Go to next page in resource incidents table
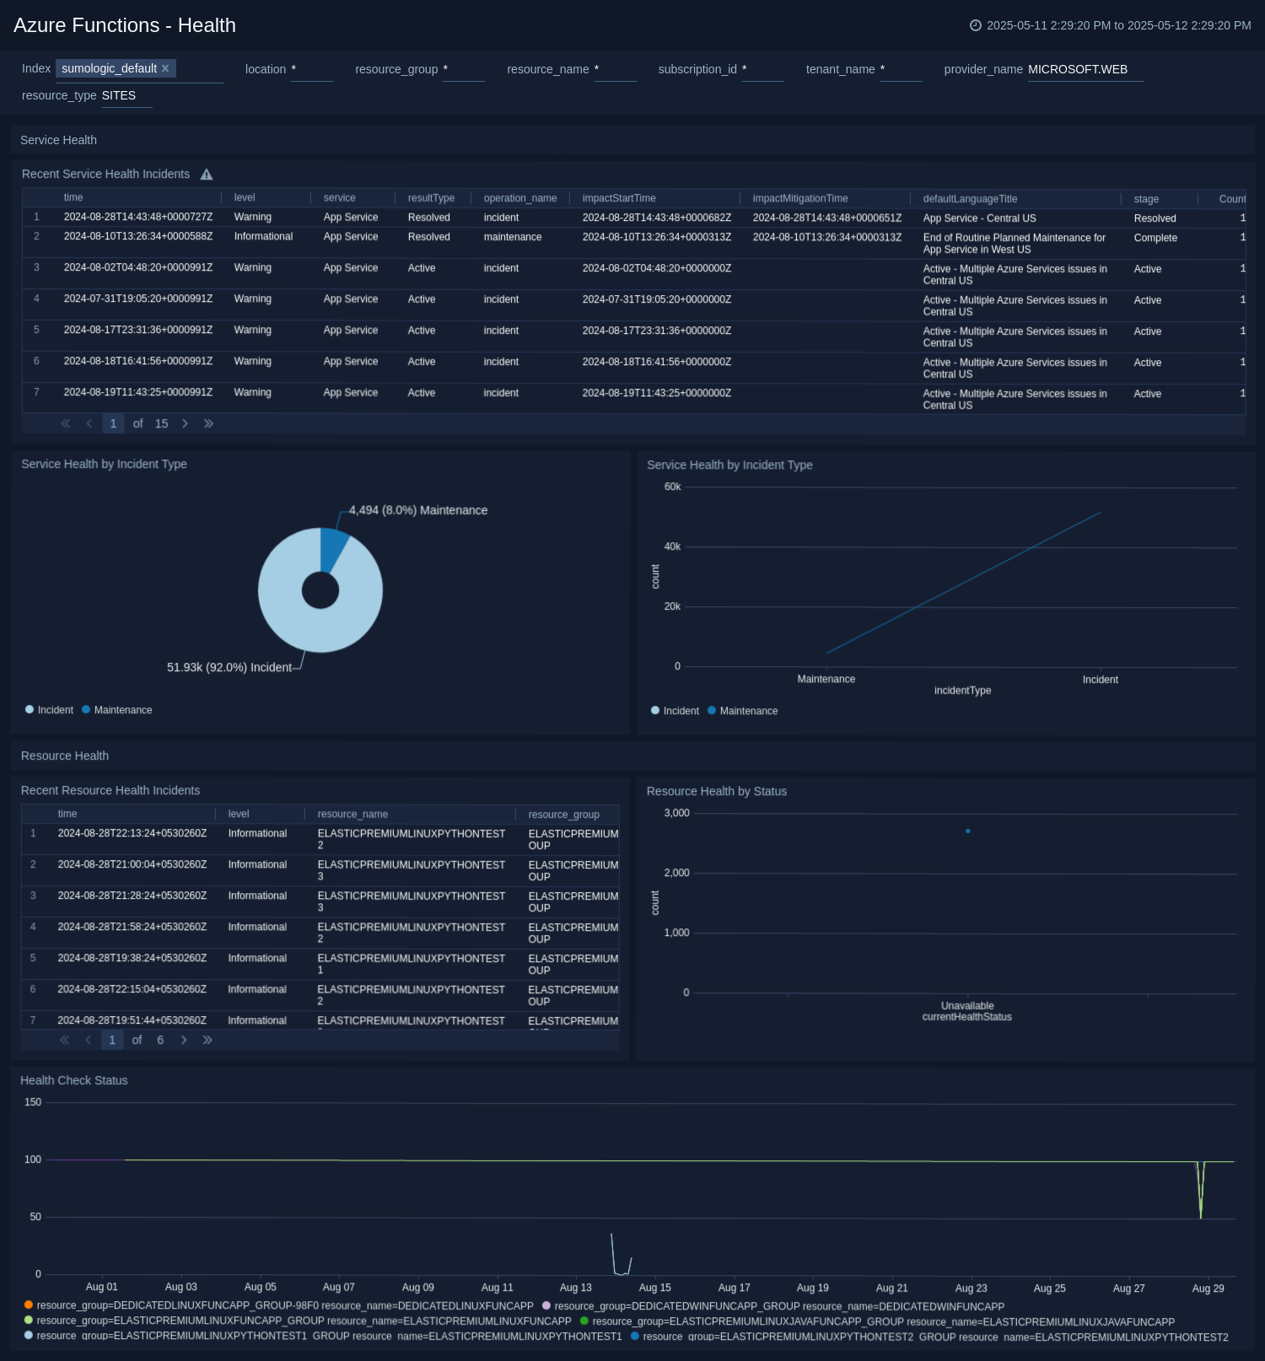1265x1361 pixels. 184,1040
